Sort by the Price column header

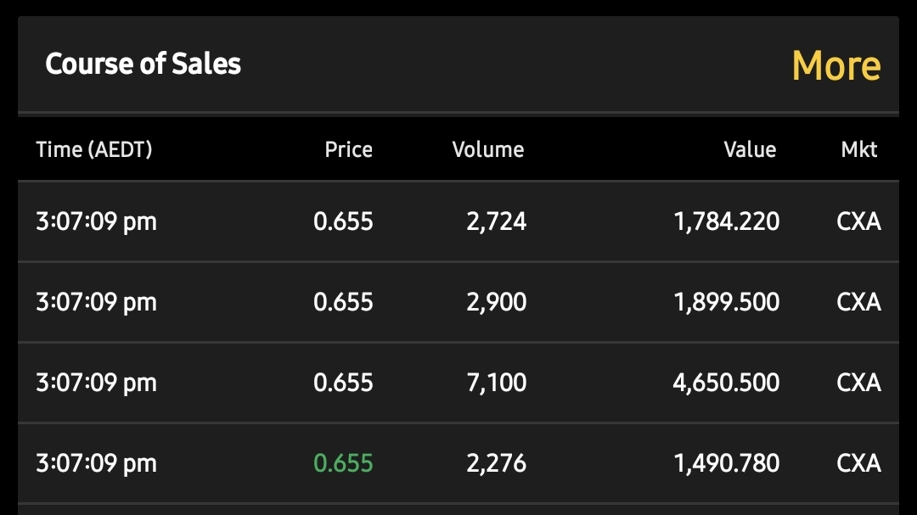[x=349, y=149]
